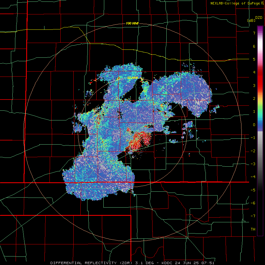Image resolution: width=265 pixels, height=265 pixels.
Task: Click the -2 value on the dB scale
Action: pyautogui.click(x=253, y=151)
